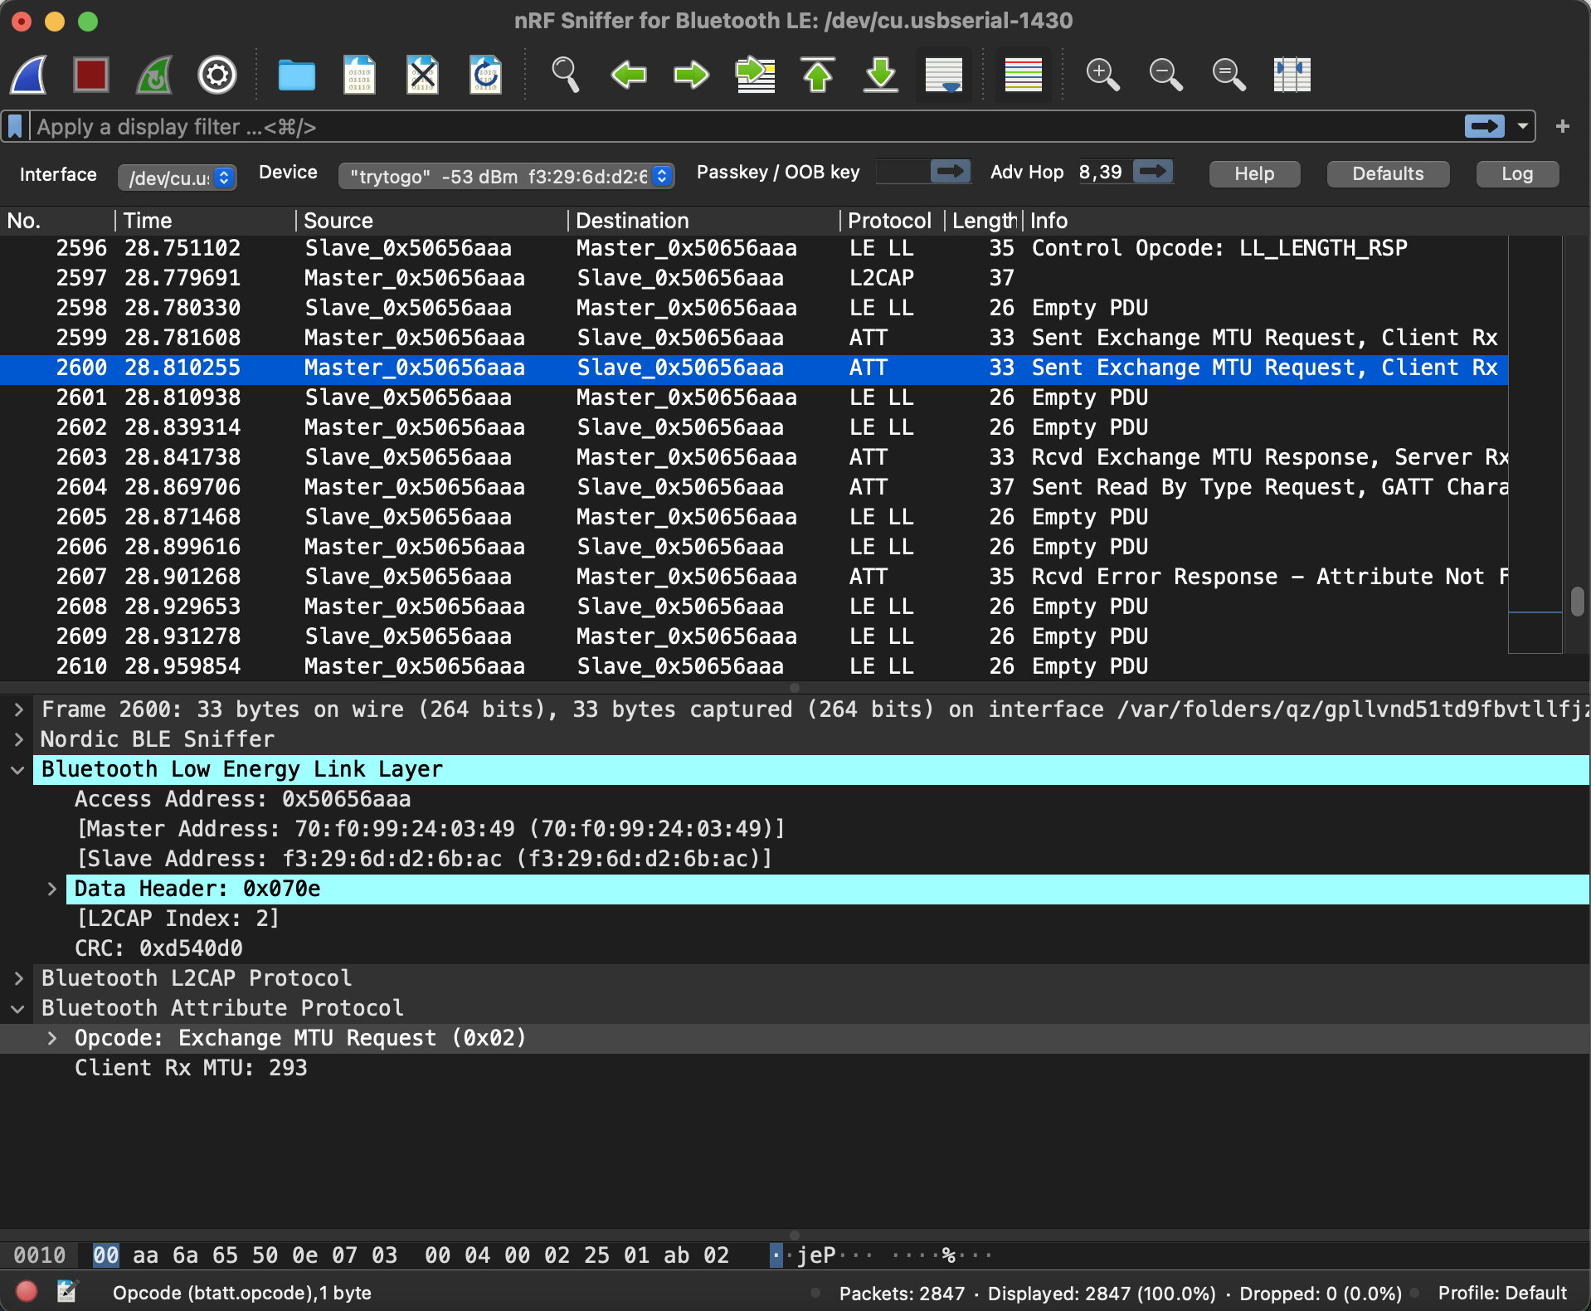Collapse the Bluetooth Attribute Protocol node
The image size is (1591, 1311).
tap(18, 1008)
